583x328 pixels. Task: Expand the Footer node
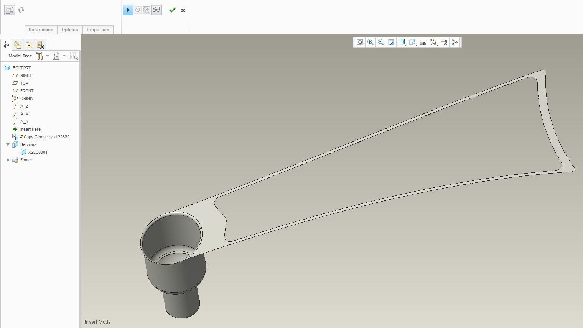pyautogui.click(x=8, y=160)
